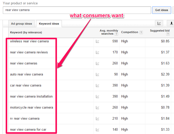
Task: Open trend chart for rear view camera reviews
Action: pos(97,52)
